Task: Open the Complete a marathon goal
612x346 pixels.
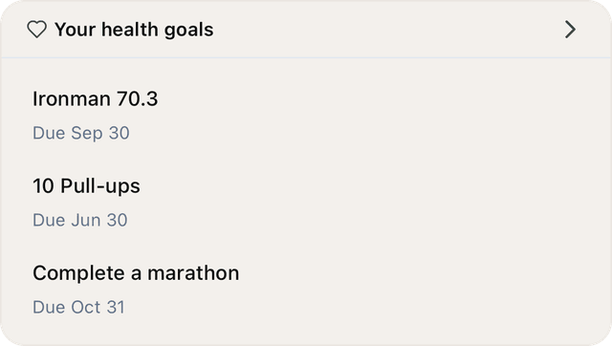Action: [136, 273]
